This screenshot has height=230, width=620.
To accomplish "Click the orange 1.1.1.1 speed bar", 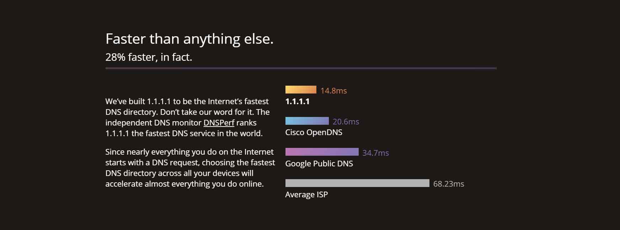I will (301, 90).
